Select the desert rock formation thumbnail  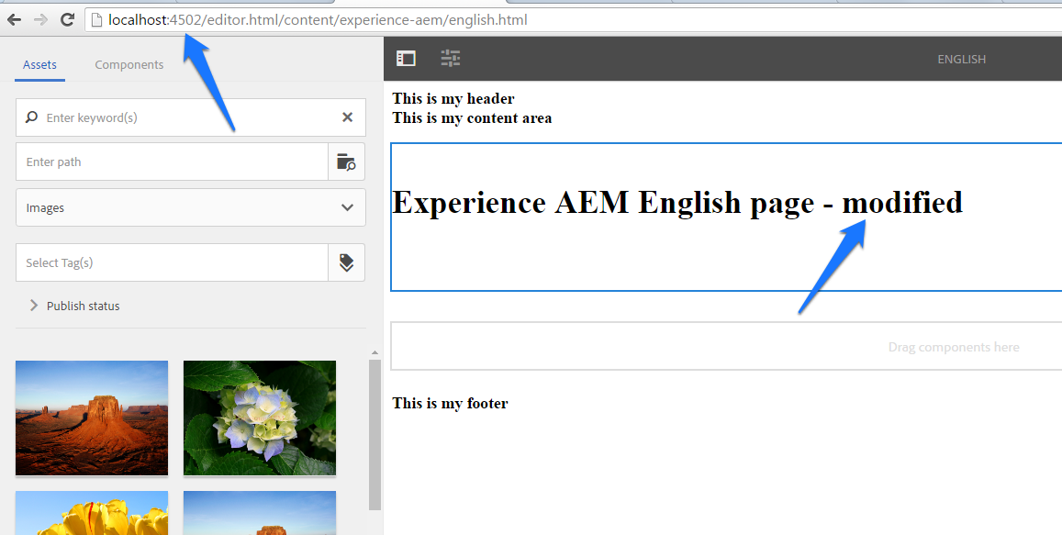91,418
